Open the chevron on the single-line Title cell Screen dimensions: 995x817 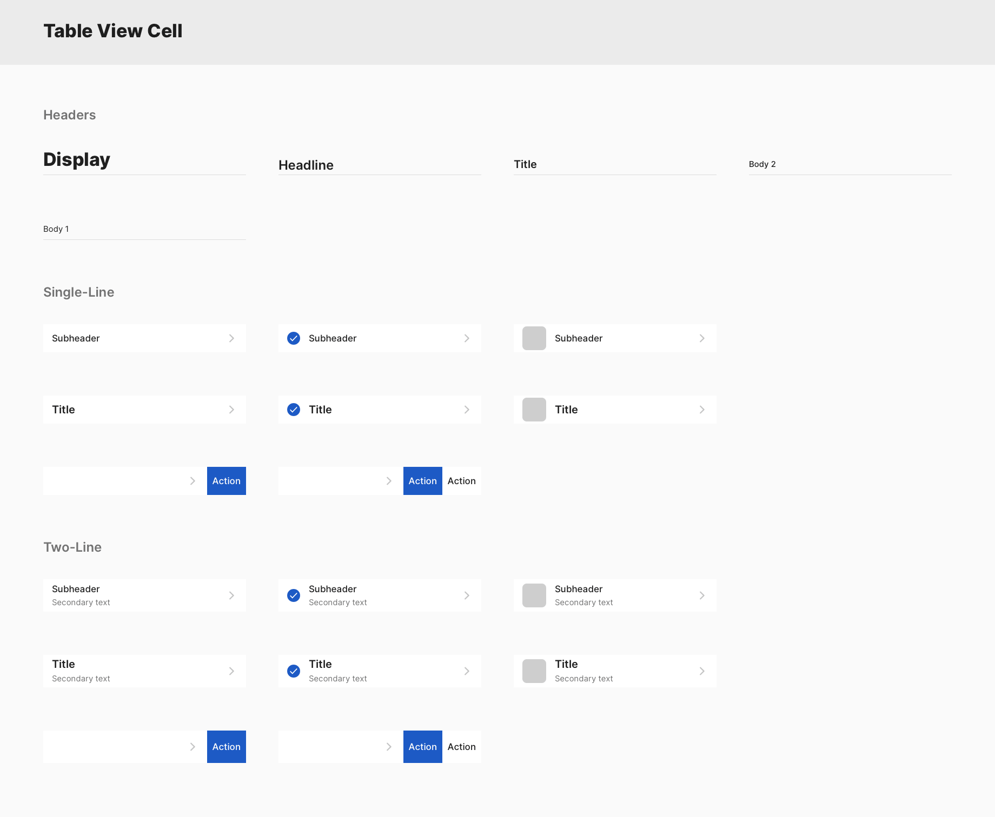click(231, 410)
